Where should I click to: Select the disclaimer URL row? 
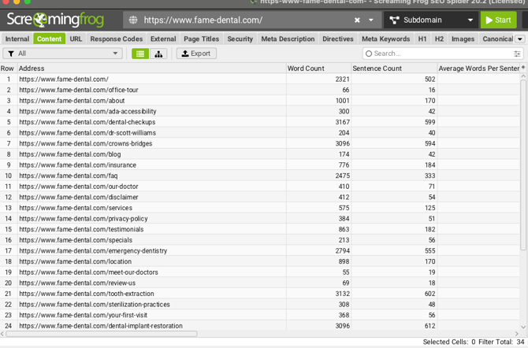(259, 197)
